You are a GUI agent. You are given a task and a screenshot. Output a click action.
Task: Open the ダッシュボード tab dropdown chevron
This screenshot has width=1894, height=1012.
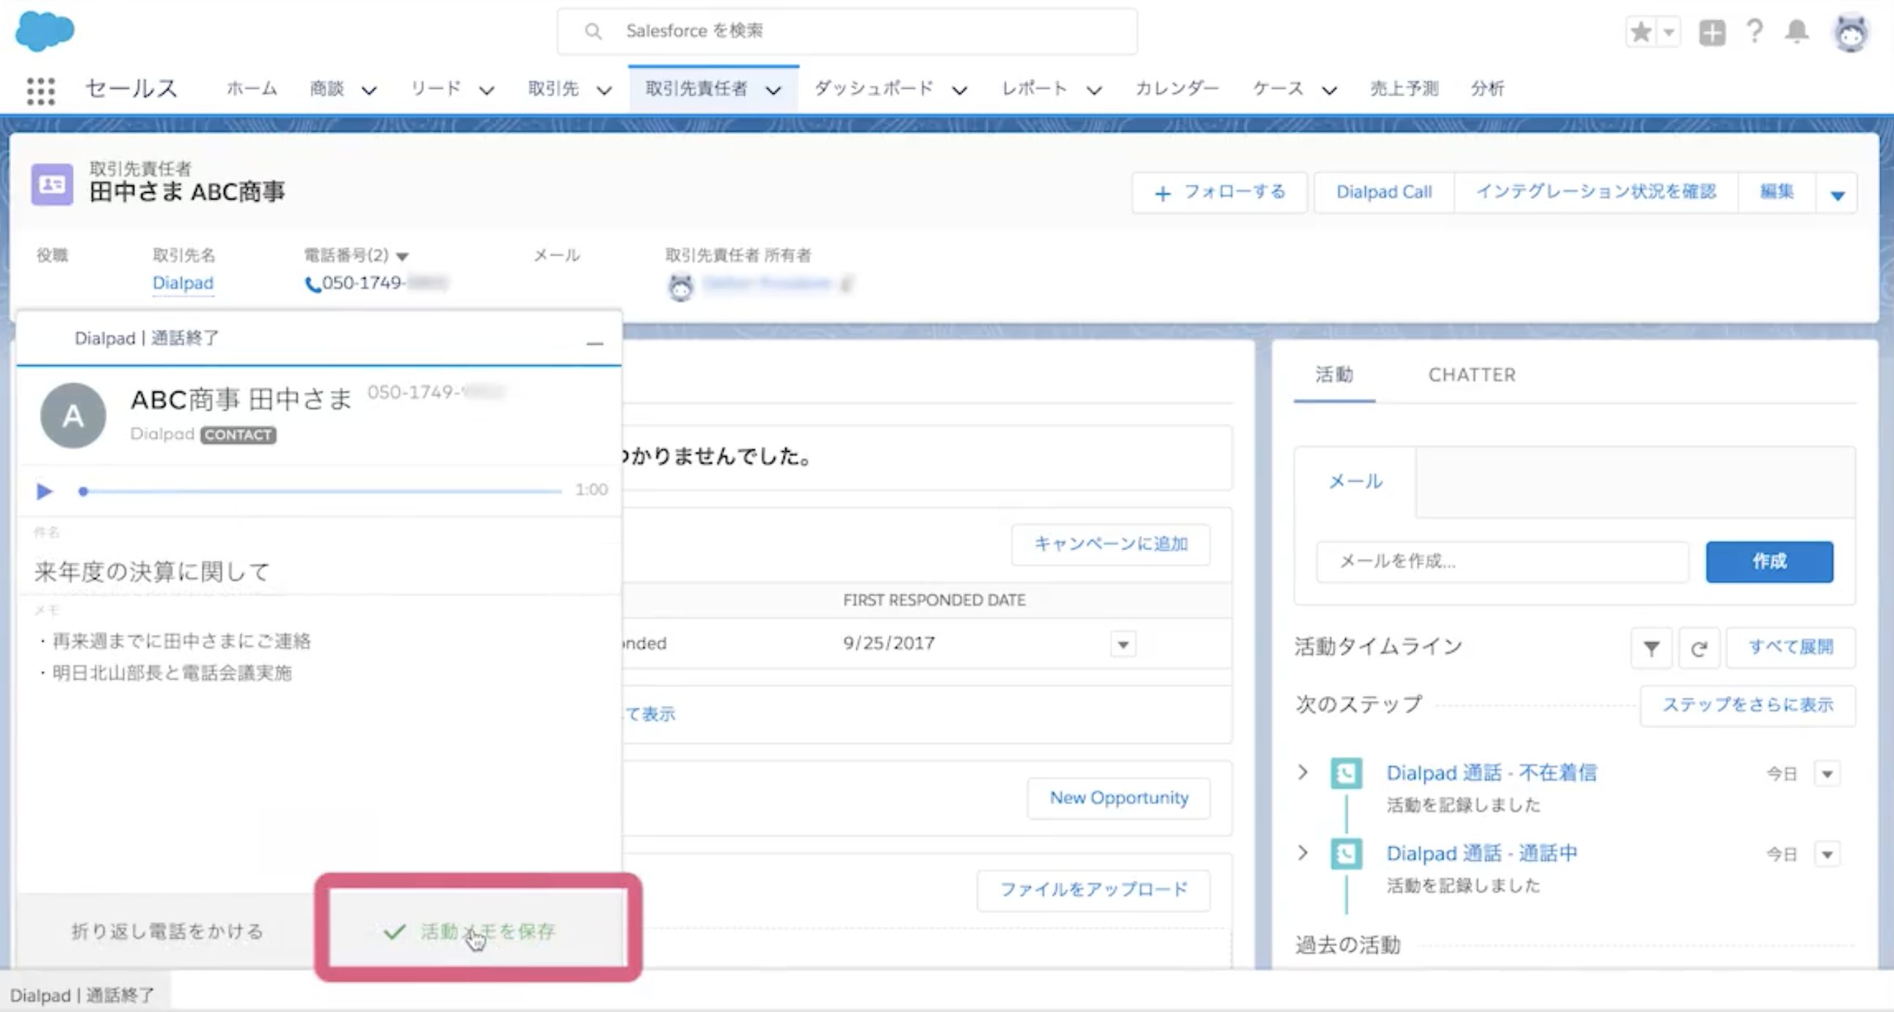(x=960, y=90)
